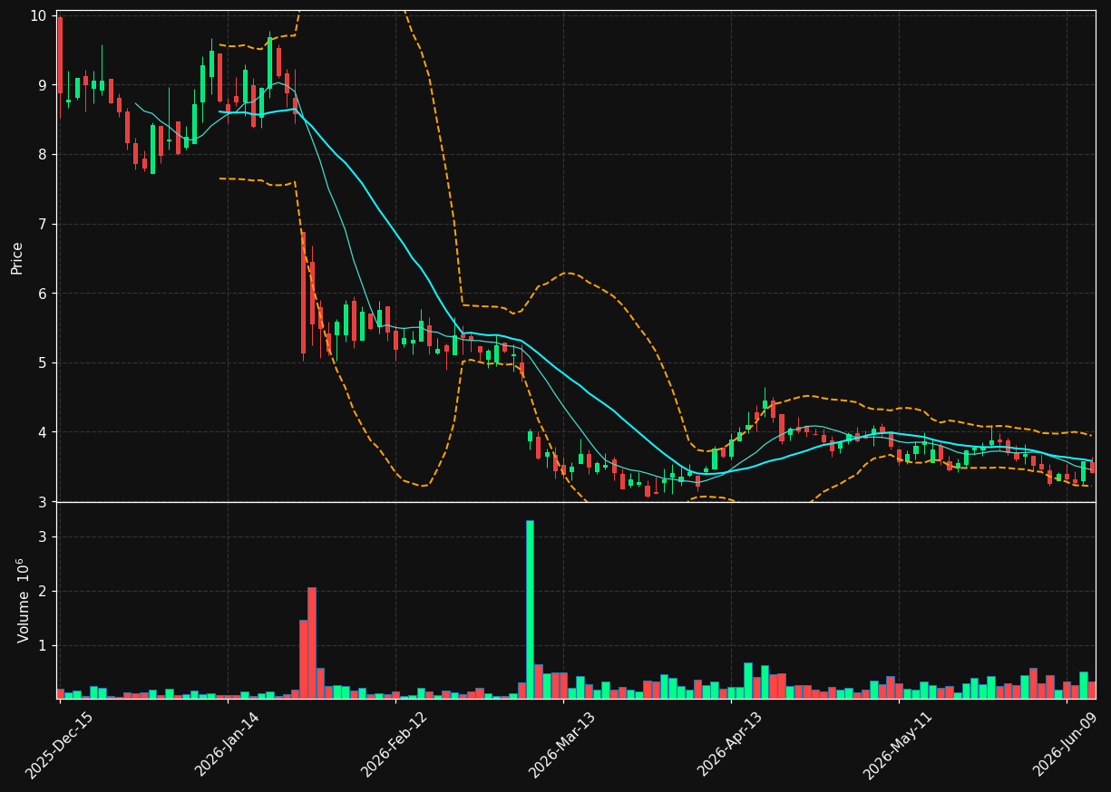Click the price tick label 6

[x=43, y=294]
